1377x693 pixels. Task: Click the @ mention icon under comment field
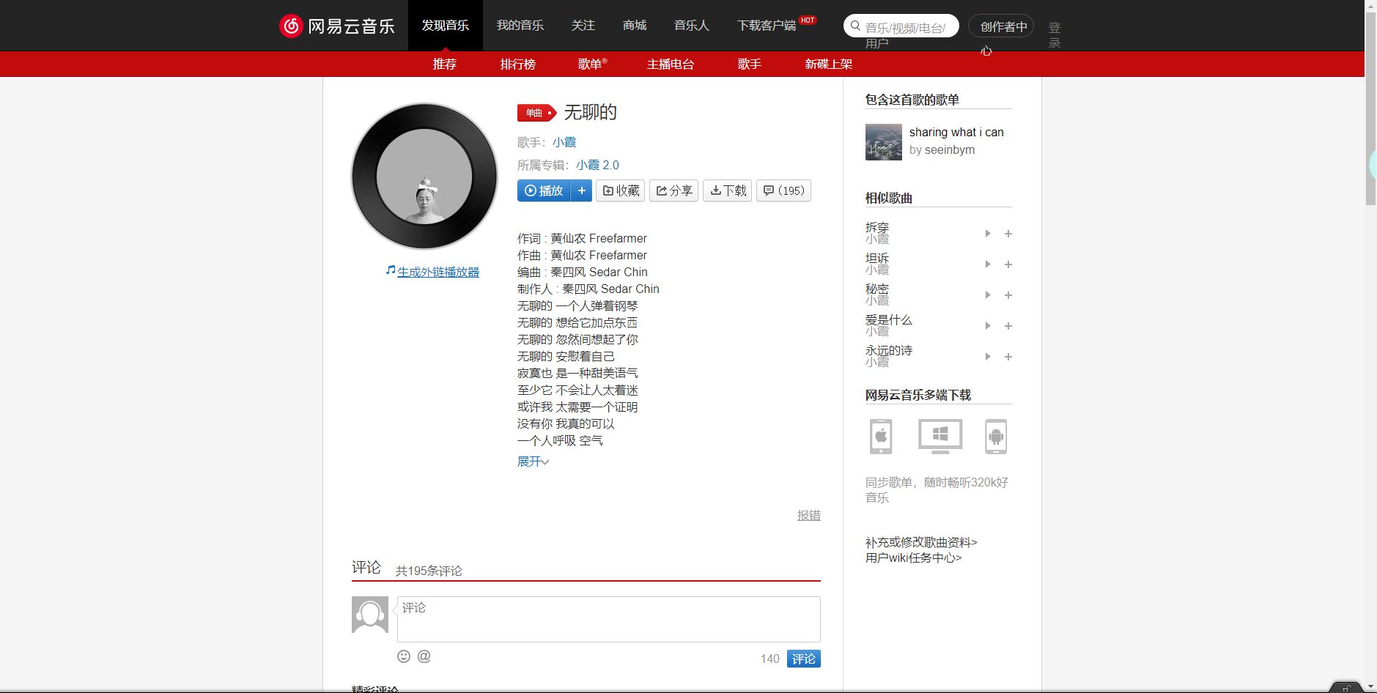click(x=424, y=656)
